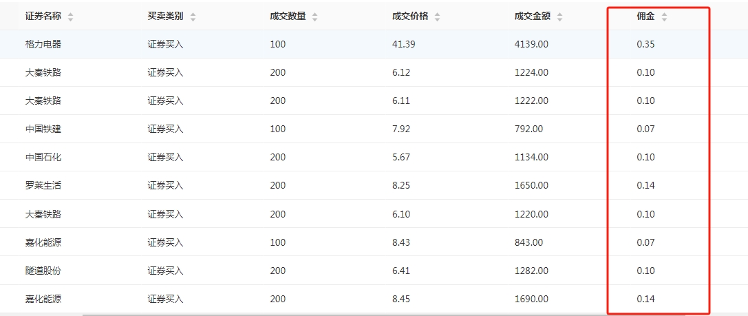The image size is (748, 316).
Task: Click the amount 1224.00 cell
Action: [531, 72]
